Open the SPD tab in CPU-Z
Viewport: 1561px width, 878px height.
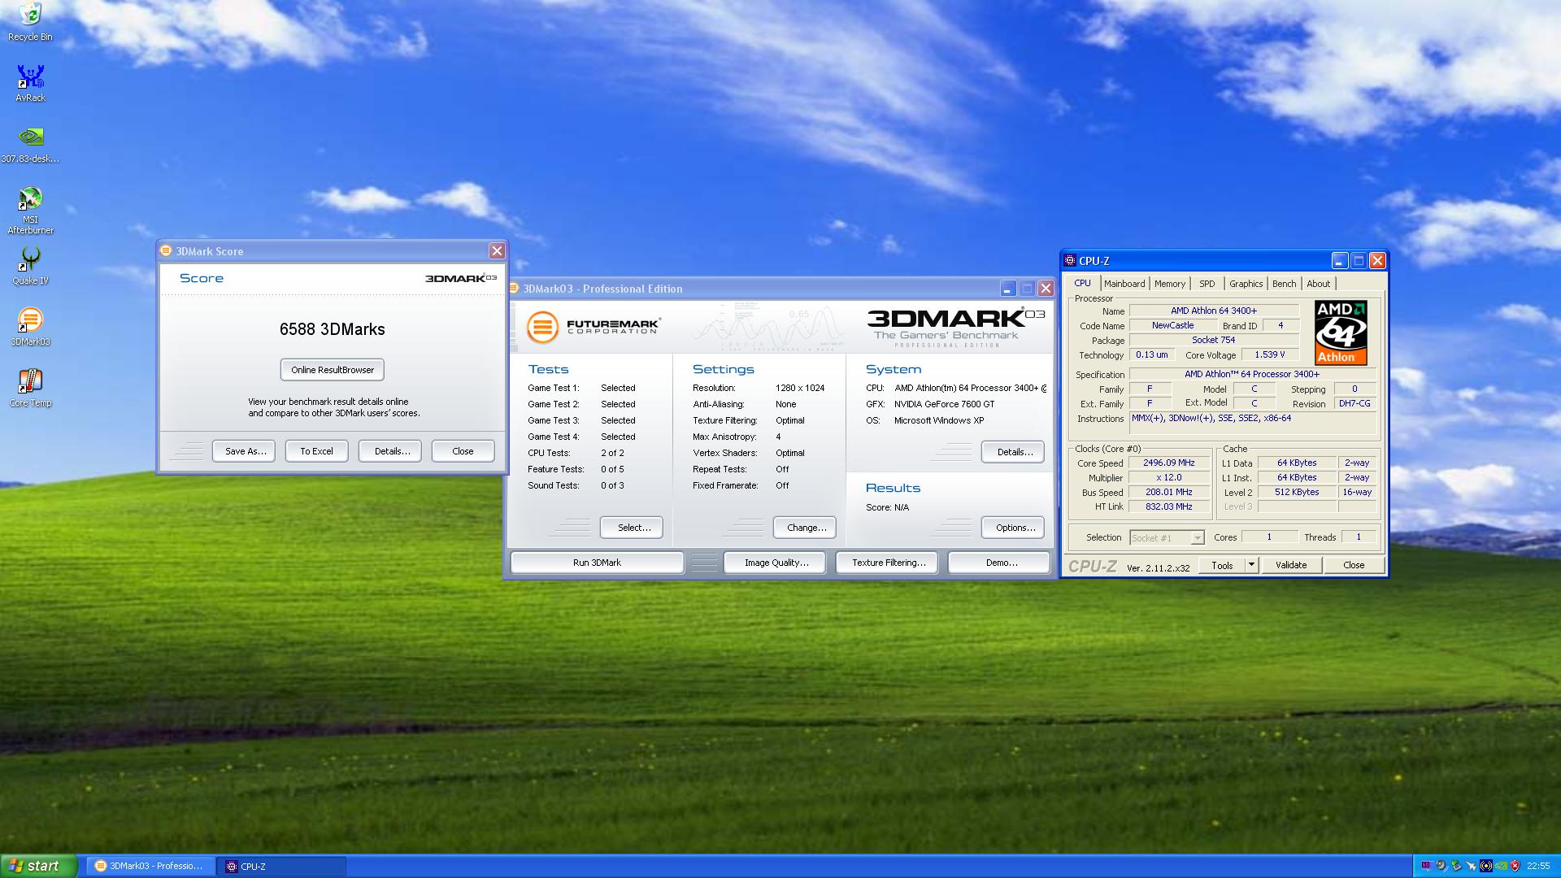1207,284
